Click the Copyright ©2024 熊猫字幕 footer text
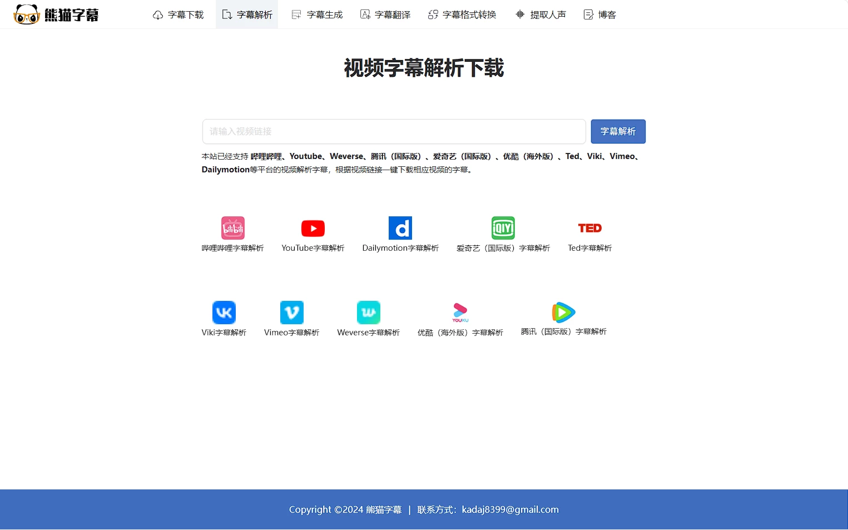Screen dimensions: 848x530 point(345,509)
